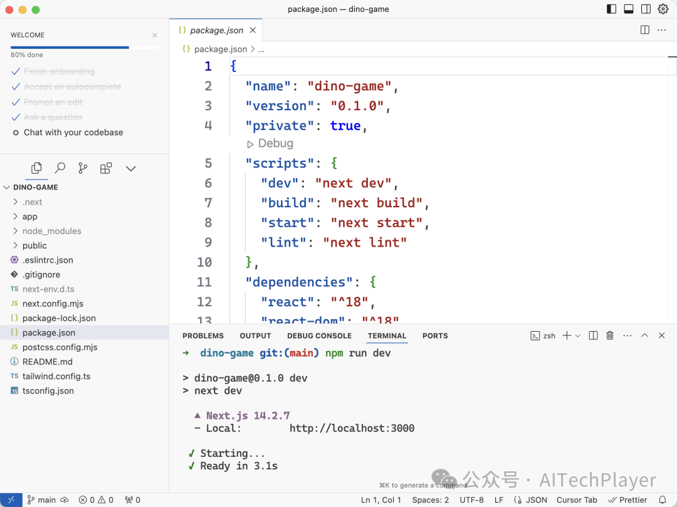Click the notifications bell in status bar
Viewport: 677px width, 507px height.
point(662,499)
